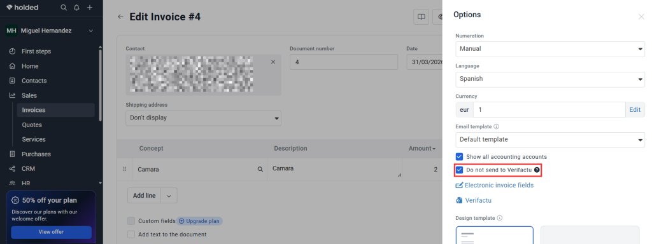
Task: Click Email template info icon
Action: 497,126
